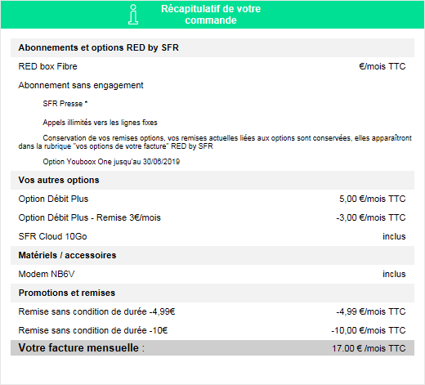Click the '-3,00 €/mois TTC' amount
This screenshot has width=425, height=385.
pyautogui.click(x=371, y=217)
